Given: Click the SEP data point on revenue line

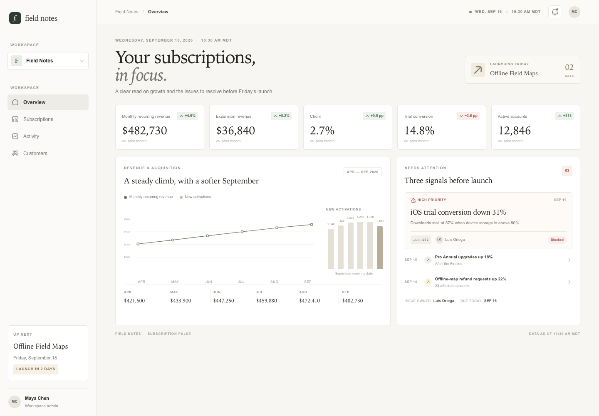Looking at the screenshot, I should pyautogui.click(x=312, y=225).
